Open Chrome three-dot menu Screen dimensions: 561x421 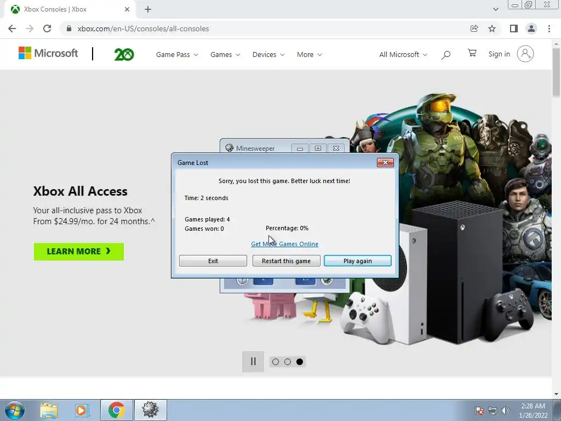[x=549, y=29]
